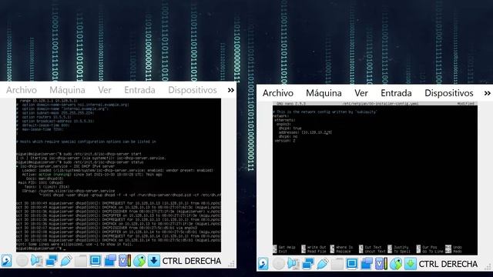Click optical disc indicator in left VM window
Image resolution: width=493 pixels, height=277 pixels.
point(22,261)
